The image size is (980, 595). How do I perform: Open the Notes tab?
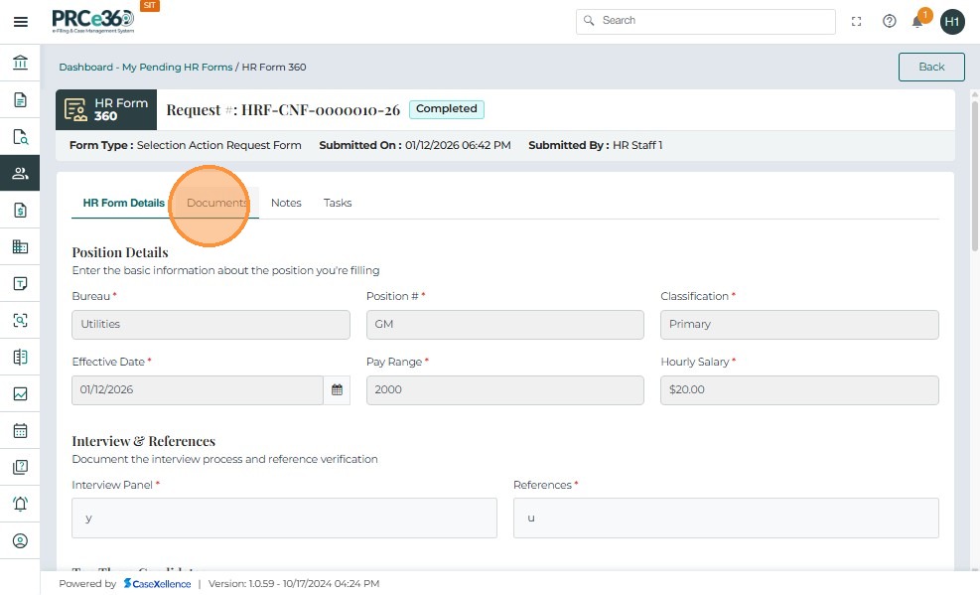coord(286,203)
